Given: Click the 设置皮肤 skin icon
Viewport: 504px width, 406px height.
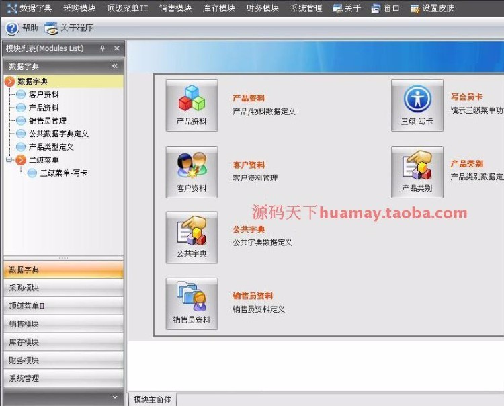Looking at the screenshot, I should pyautogui.click(x=415, y=9).
